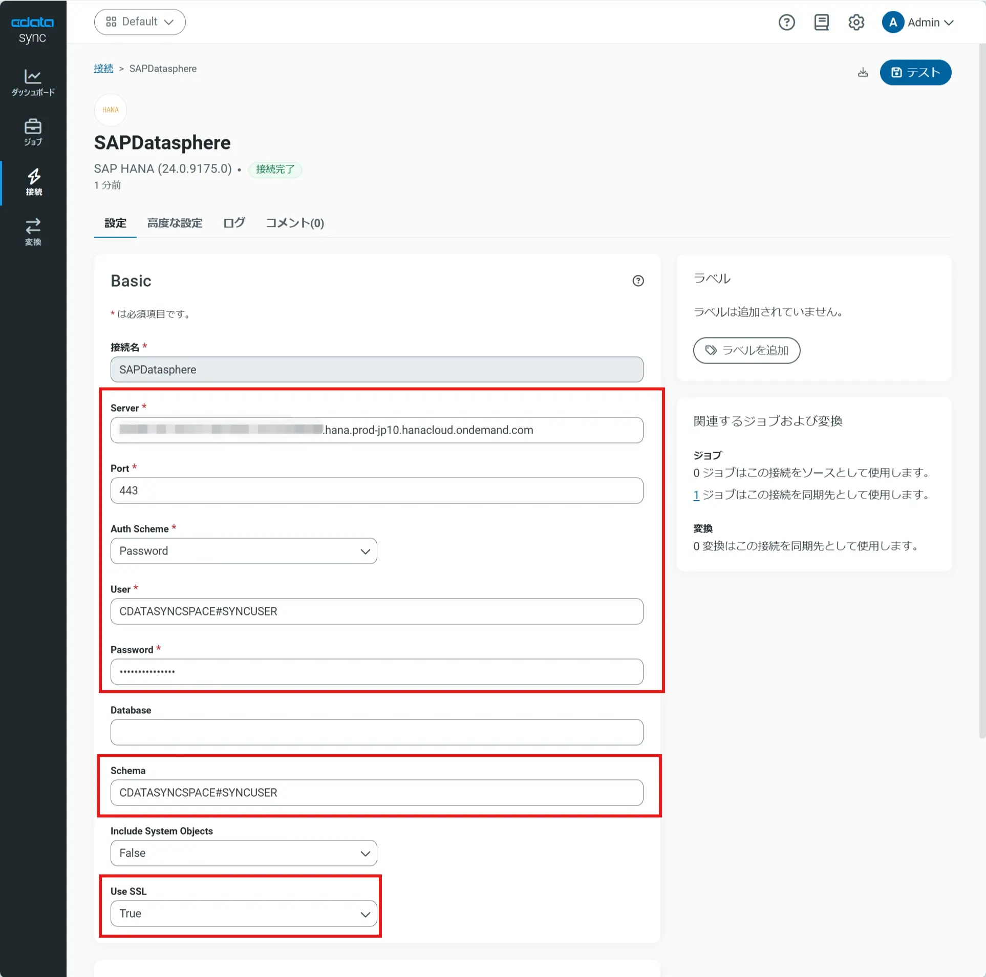The image size is (986, 977).
Task: Open the 変換 transformations sidebar icon
Action: pos(33,231)
